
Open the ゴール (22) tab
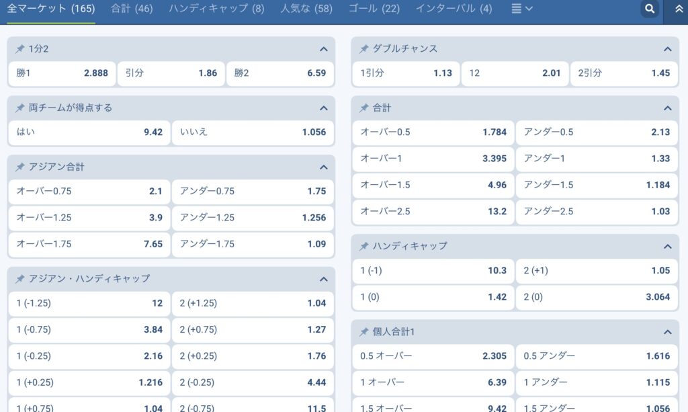point(374,9)
